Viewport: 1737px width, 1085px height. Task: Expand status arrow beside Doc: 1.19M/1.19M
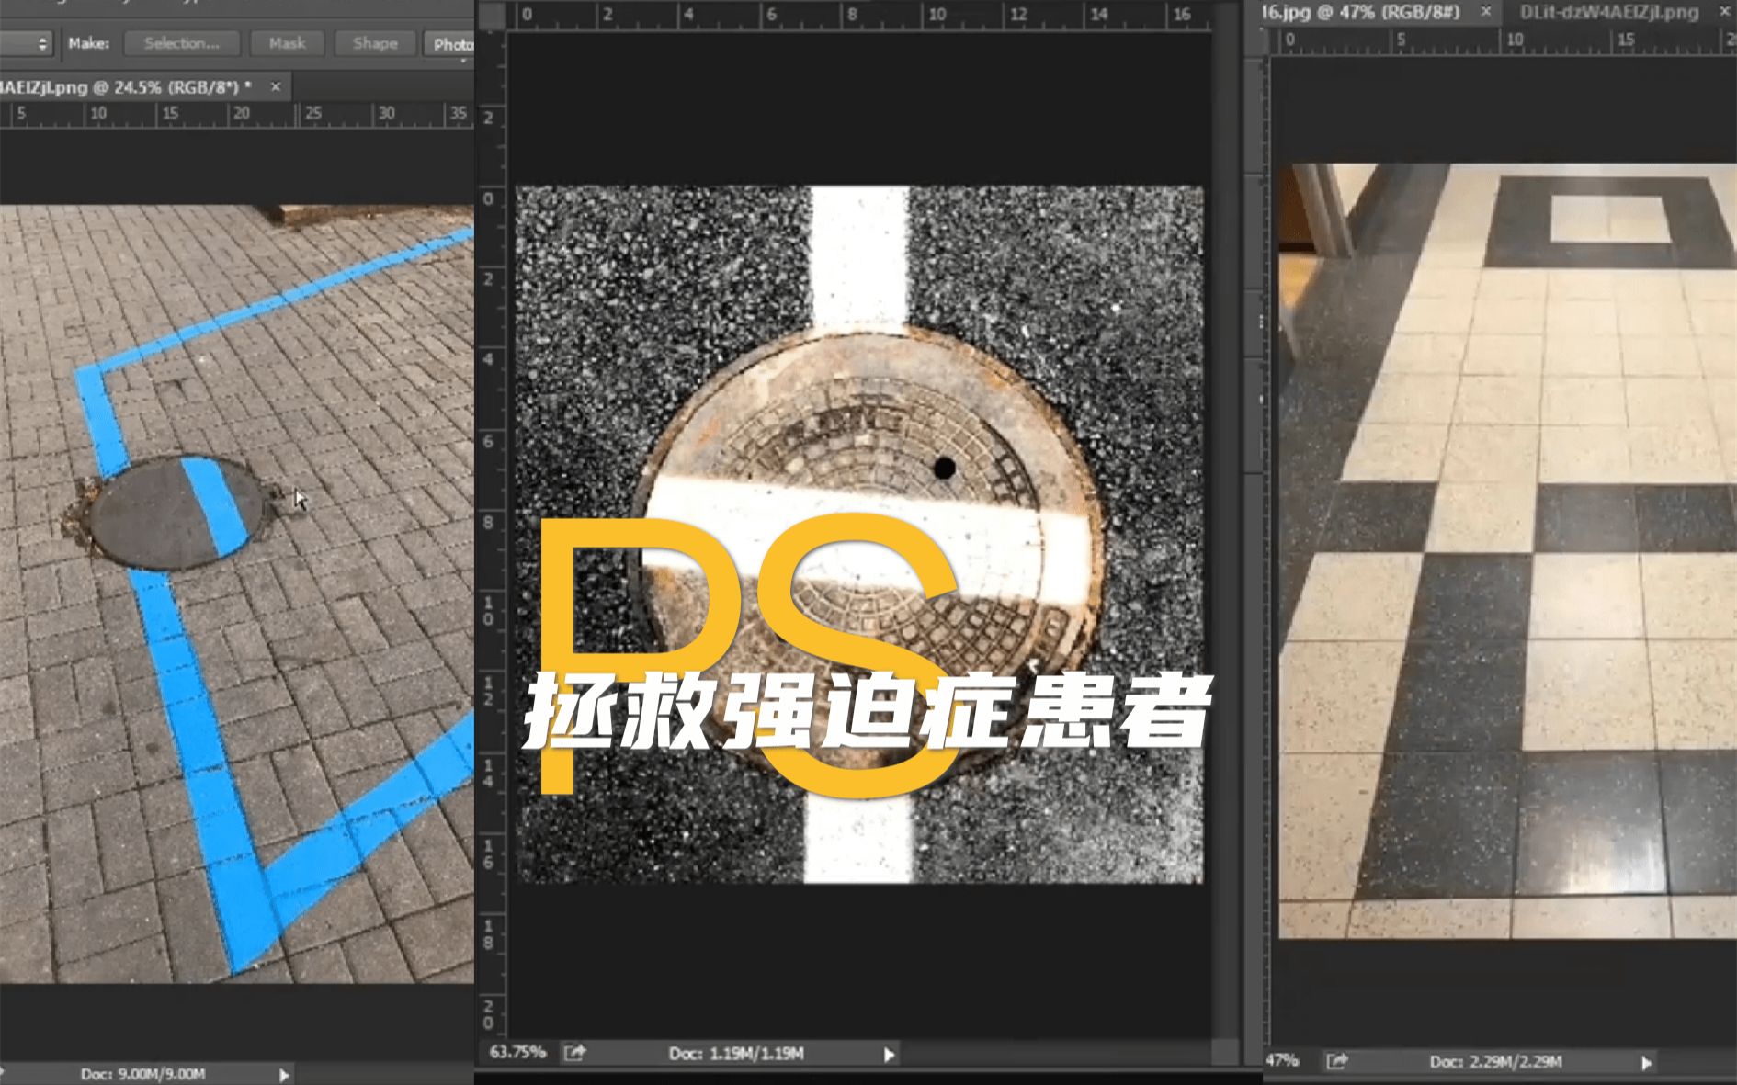(889, 1055)
